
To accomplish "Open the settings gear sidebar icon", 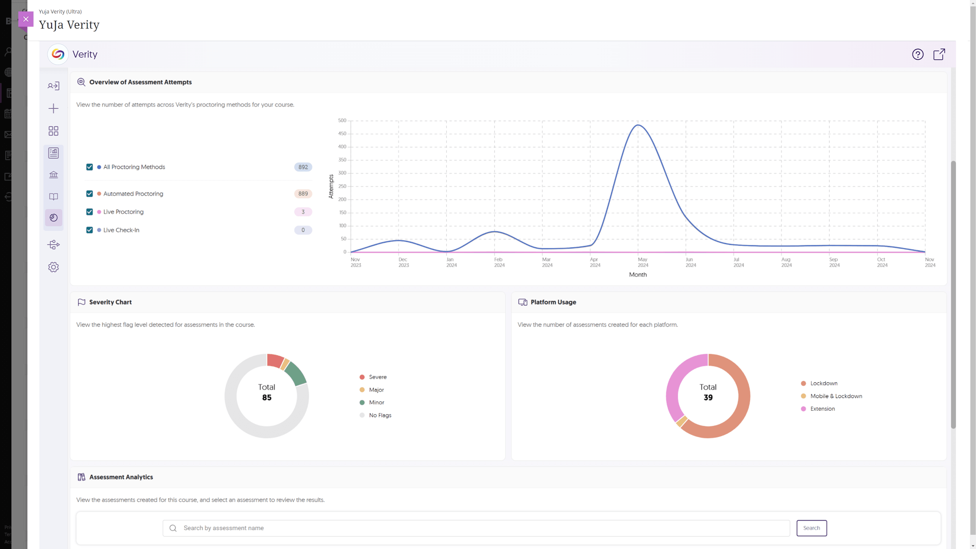I will [x=53, y=267].
